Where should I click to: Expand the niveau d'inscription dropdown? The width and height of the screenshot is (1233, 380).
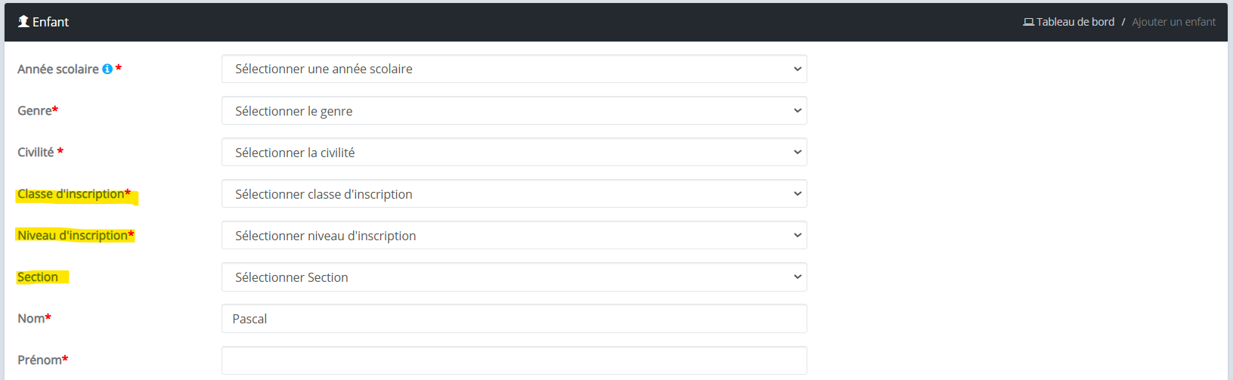[514, 235]
